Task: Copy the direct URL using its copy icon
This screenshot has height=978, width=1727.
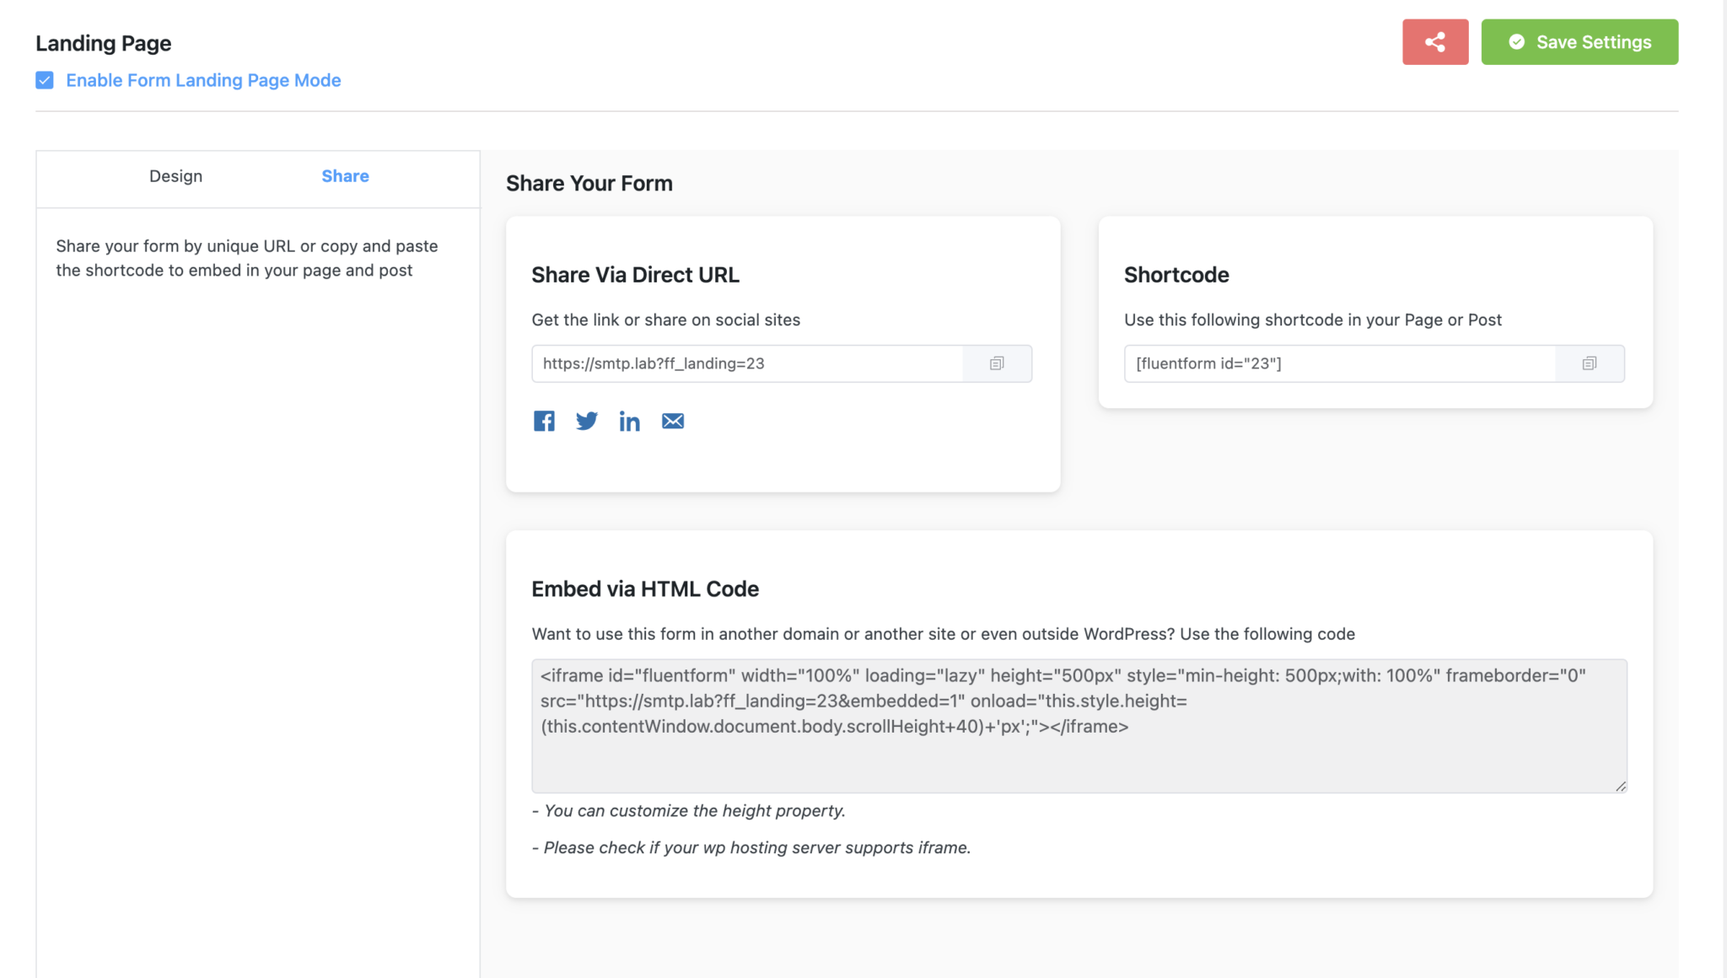Action: (997, 363)
